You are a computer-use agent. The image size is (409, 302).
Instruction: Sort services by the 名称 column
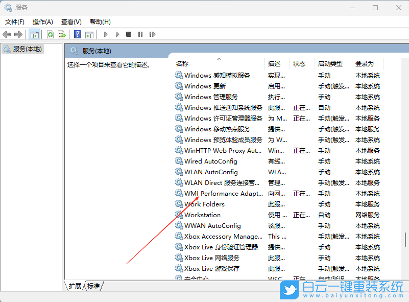pos(182,63)
